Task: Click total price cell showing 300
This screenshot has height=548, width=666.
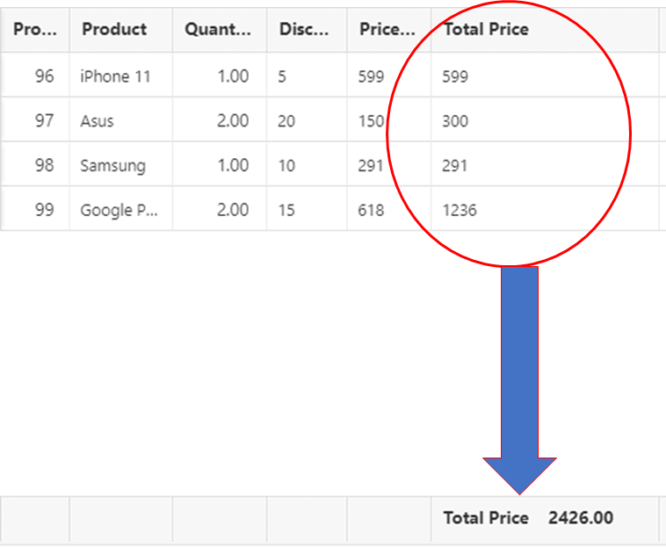Action: [x=455, y=121]
